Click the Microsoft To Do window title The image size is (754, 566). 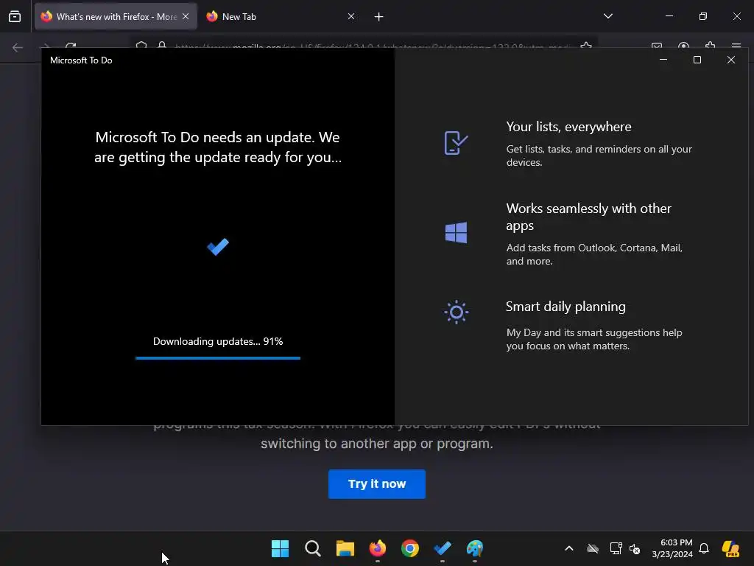click(81, 60)
